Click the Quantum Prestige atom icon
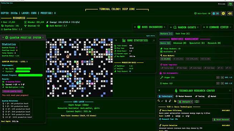Screen dimensions: 234x131 point(6,38)
